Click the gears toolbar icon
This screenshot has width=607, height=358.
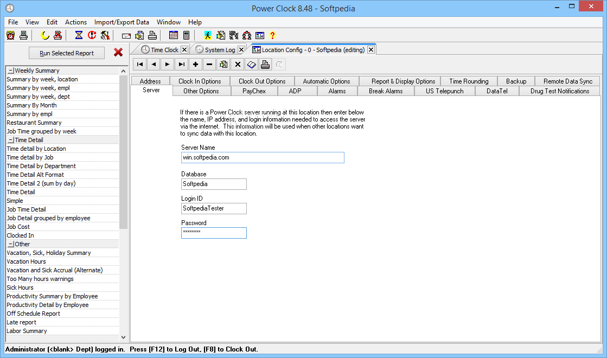(x=233, y=36)
